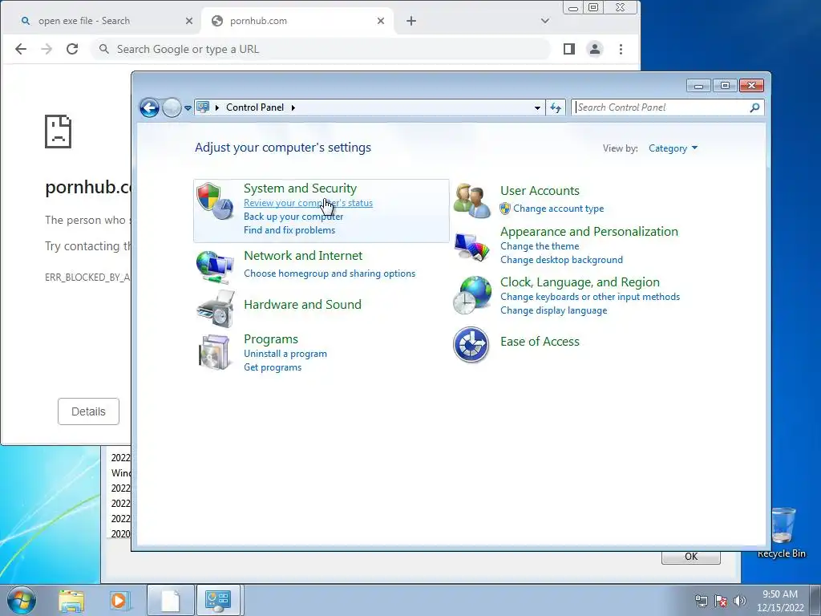This screenshot has height=616, width=821.
Task: Click the magnifier icon in Search Control Panel
Action: tap(754, 107)
